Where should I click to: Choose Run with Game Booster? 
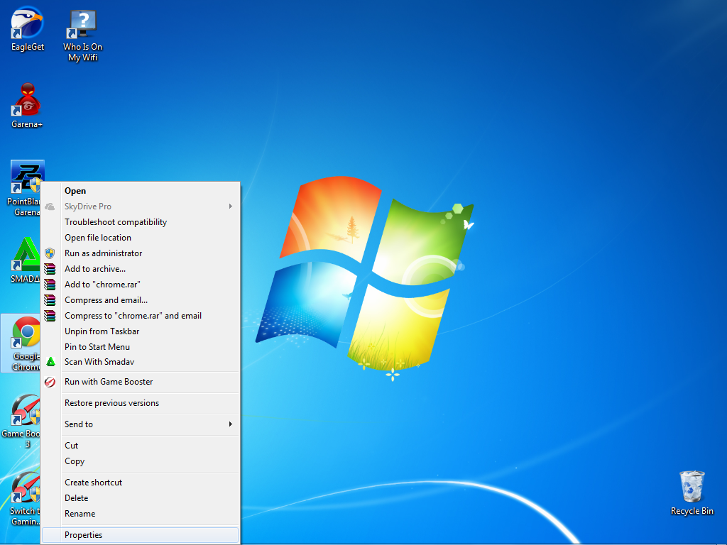point(141,381)
